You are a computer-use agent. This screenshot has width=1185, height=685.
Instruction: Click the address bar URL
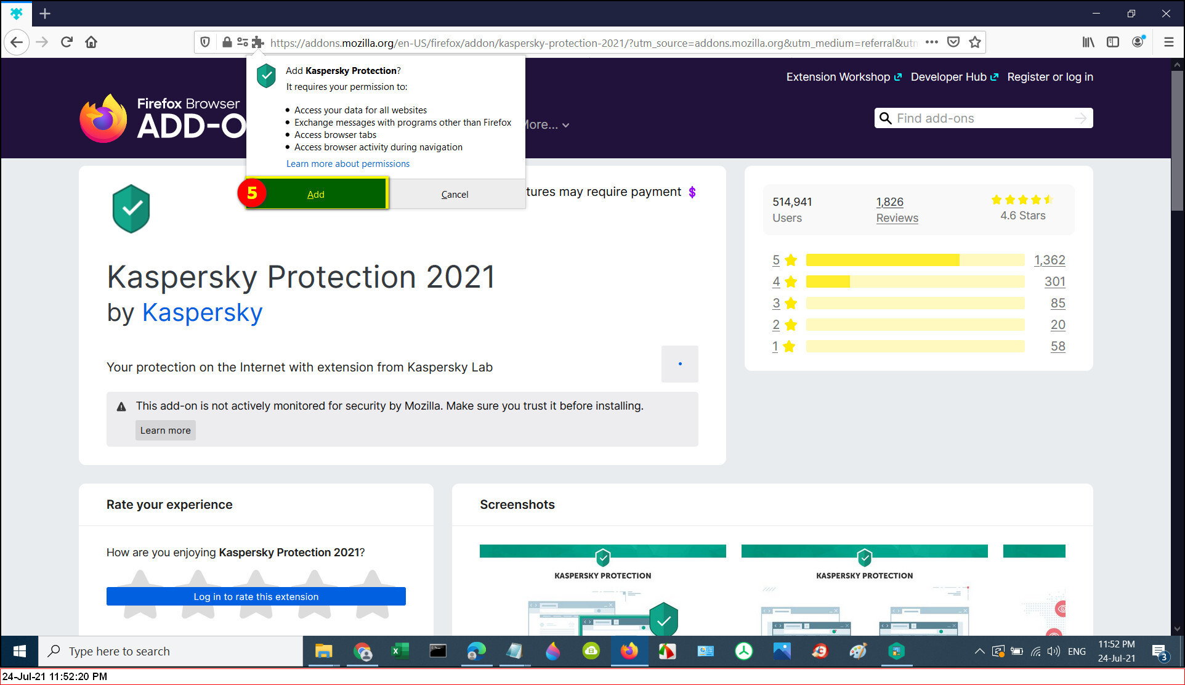(x=593, y=43)
